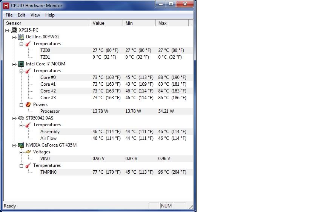
Task: Select the Core #3 row
Action: [x=116, y=98]
